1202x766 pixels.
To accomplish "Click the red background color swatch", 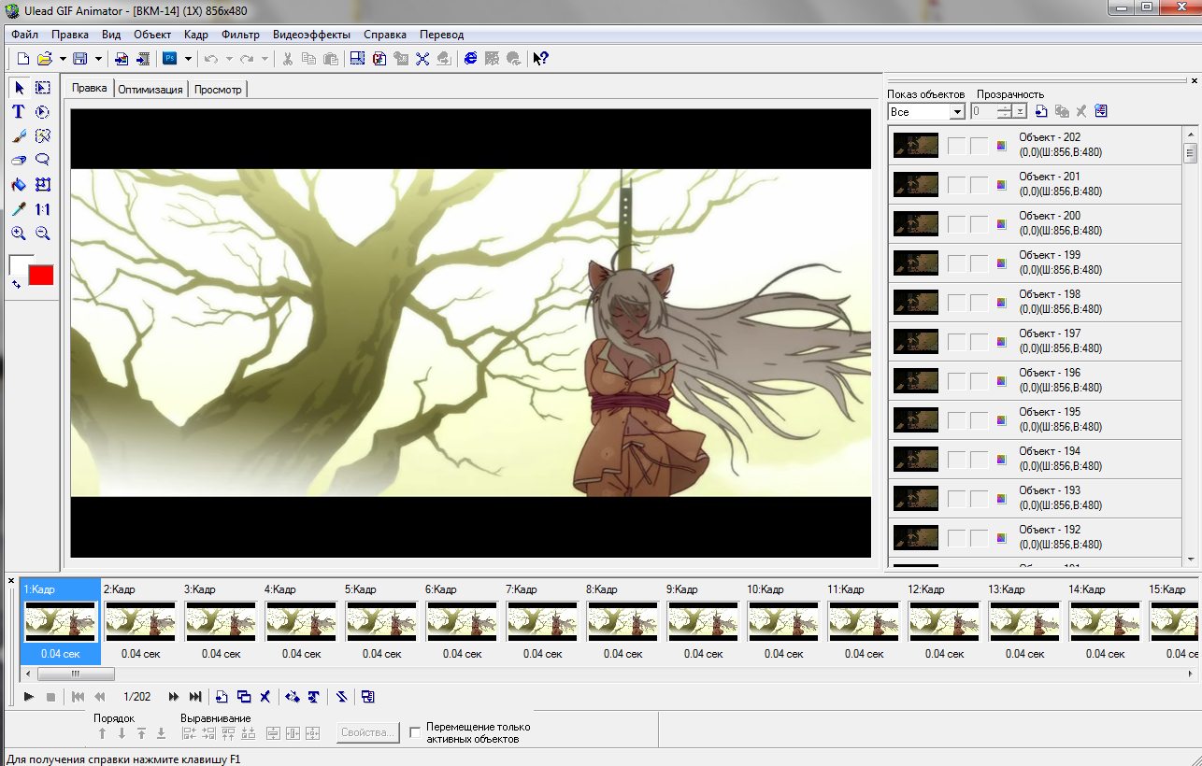I will [42, 276].
